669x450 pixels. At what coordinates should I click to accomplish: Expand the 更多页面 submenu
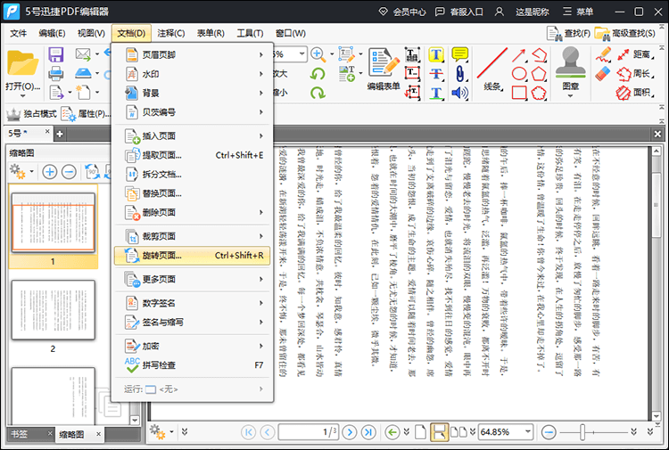pos(193,279)
